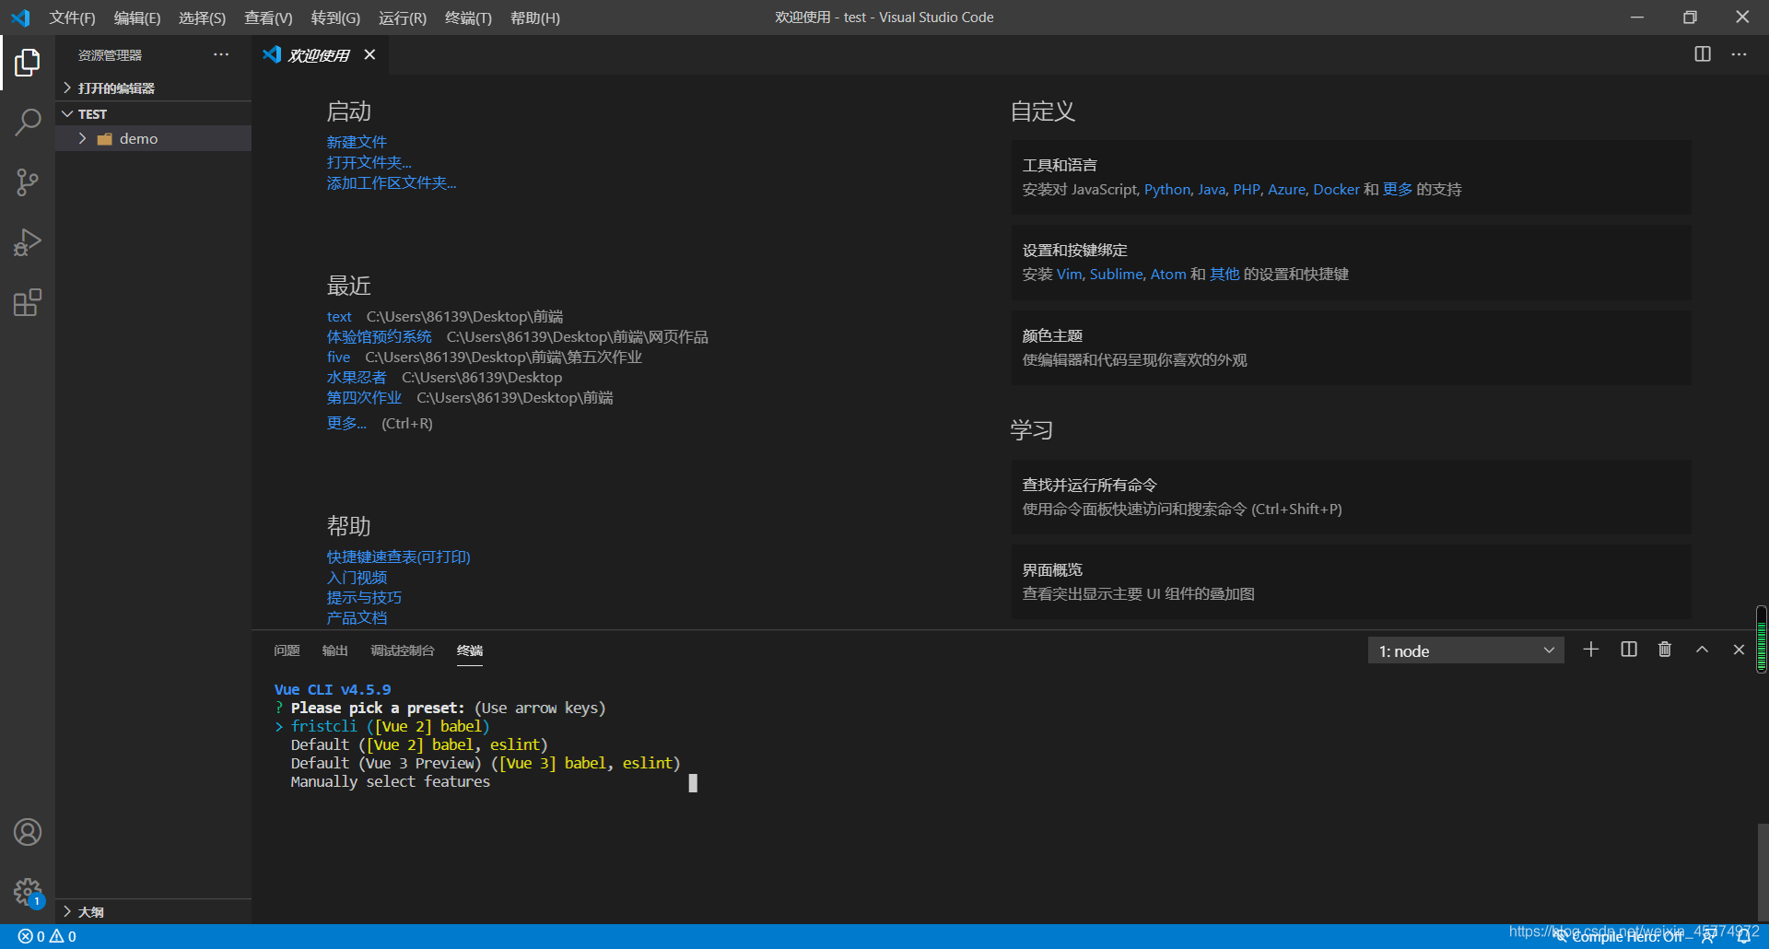Open the 产品文档 help link

tap(357, 617)
